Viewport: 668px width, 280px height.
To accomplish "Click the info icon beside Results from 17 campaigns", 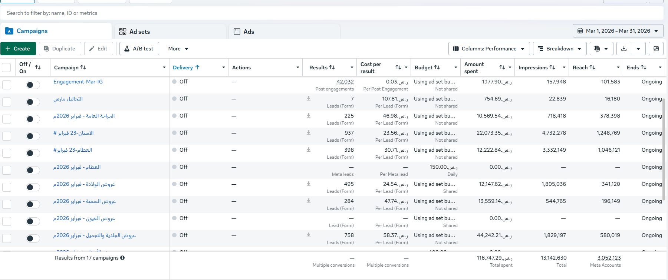I will [122, 258].
